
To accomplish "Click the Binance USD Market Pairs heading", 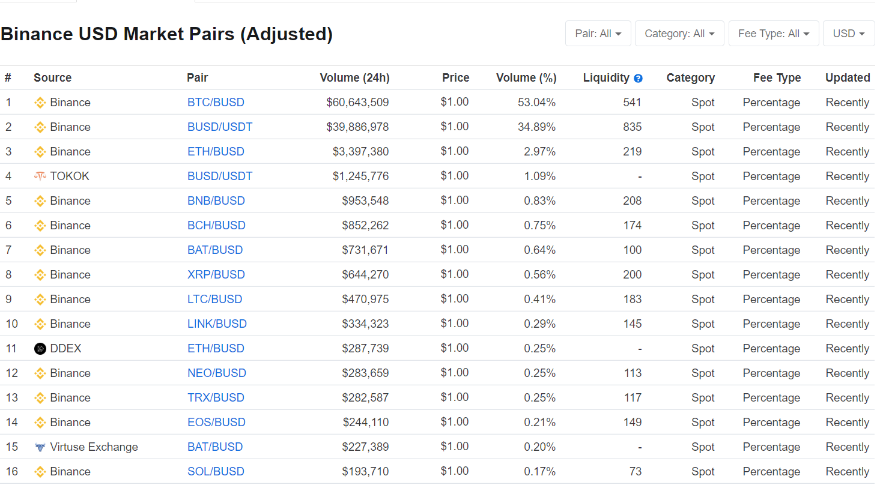I will pos(166,34).
